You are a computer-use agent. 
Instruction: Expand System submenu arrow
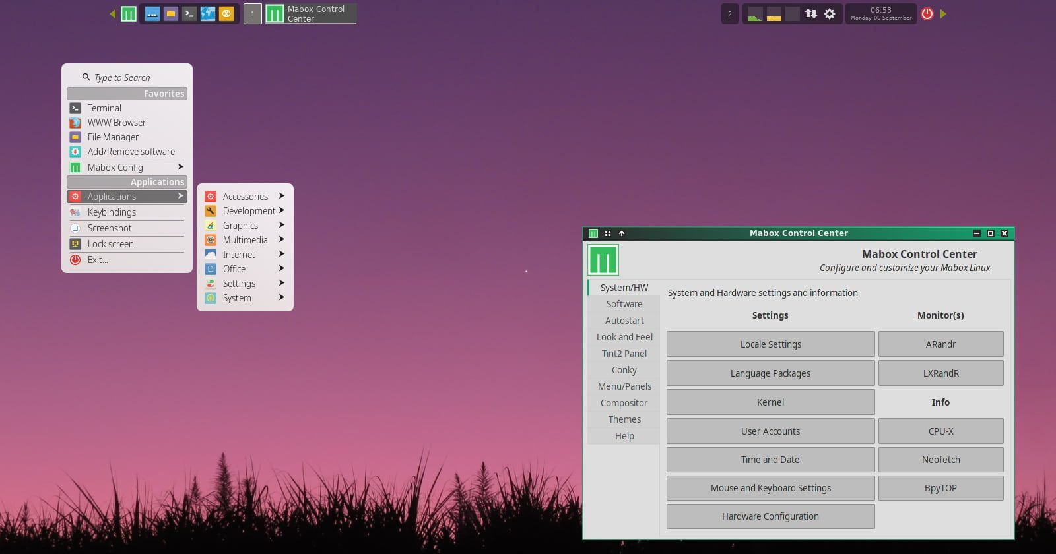tap(282, 297)
